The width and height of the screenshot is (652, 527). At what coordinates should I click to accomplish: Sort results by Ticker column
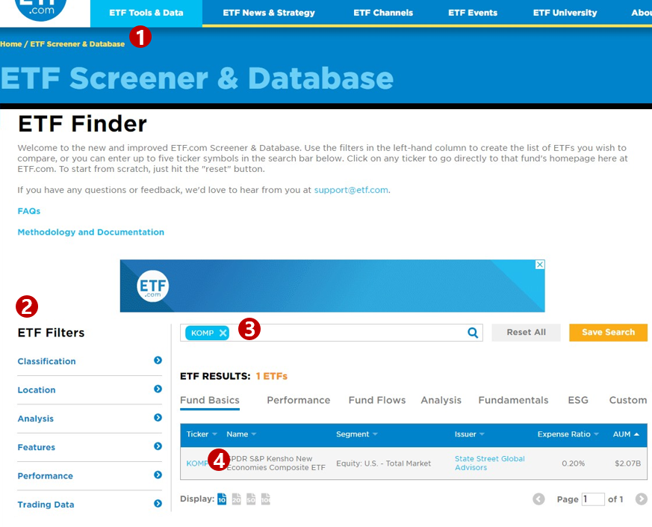pyautogui.click(x=202, y=434)
